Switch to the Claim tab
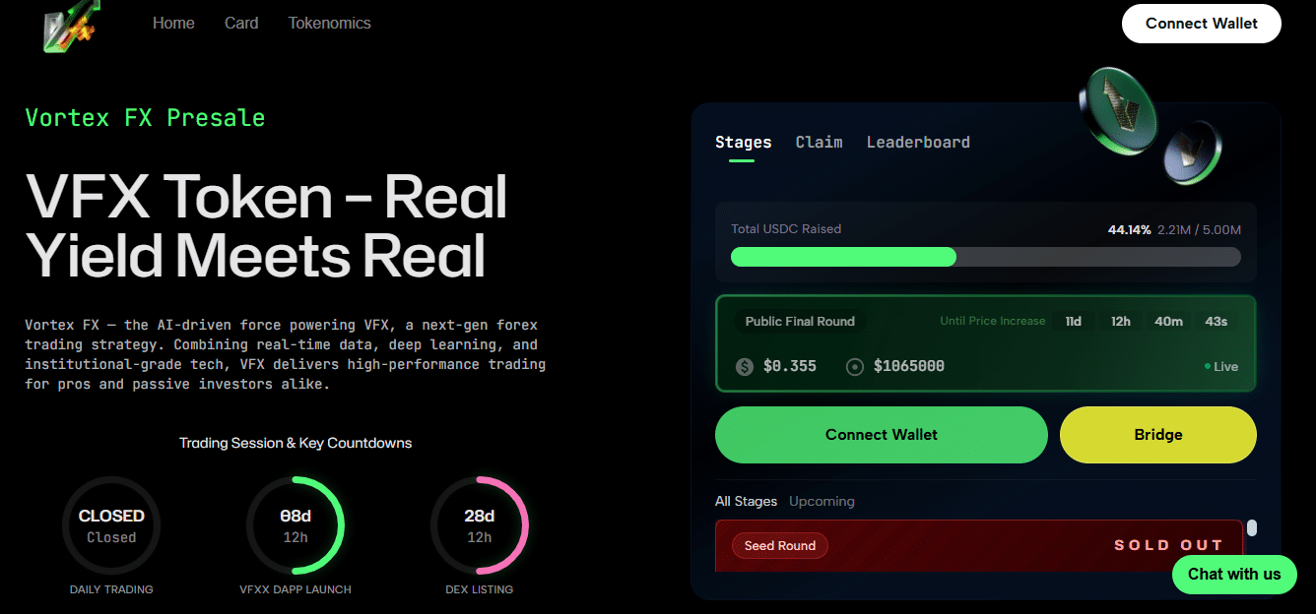 coord(819,142)
